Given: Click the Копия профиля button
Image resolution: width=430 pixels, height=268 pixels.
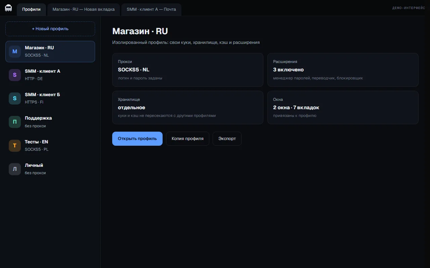Looking at the screenshot, I should [x=187, y=139].
